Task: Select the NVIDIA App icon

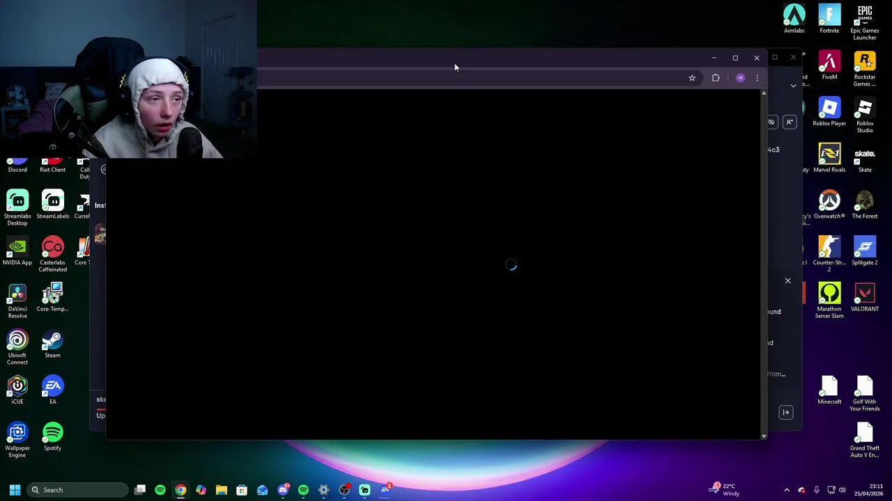Action: coord(17,250)
